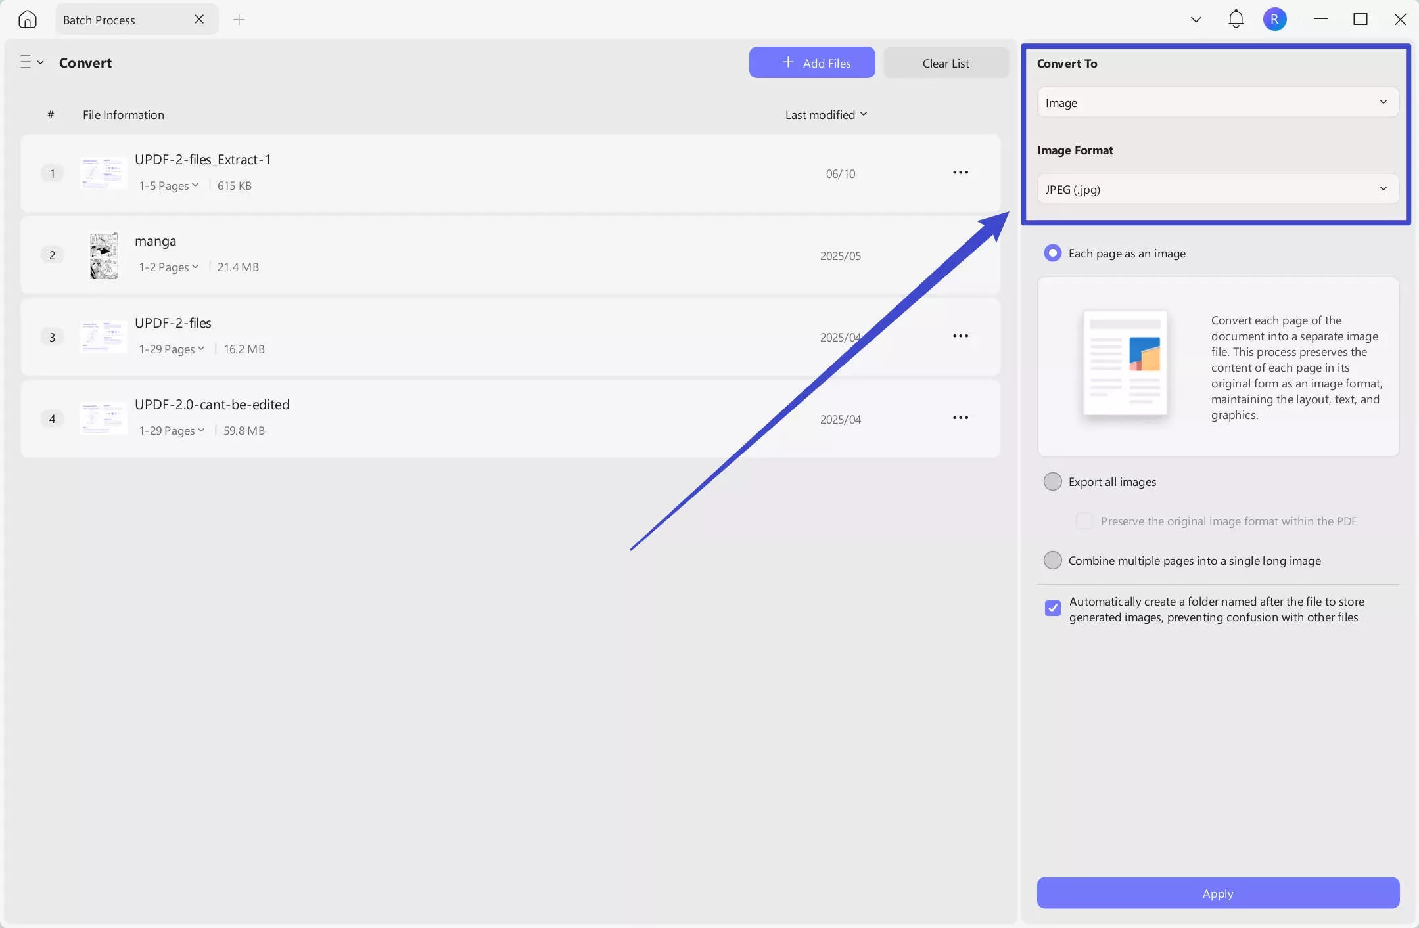The image size is (1419, 928).
Task: Open new tab with plus icon
Action: [x=239, y=20]
